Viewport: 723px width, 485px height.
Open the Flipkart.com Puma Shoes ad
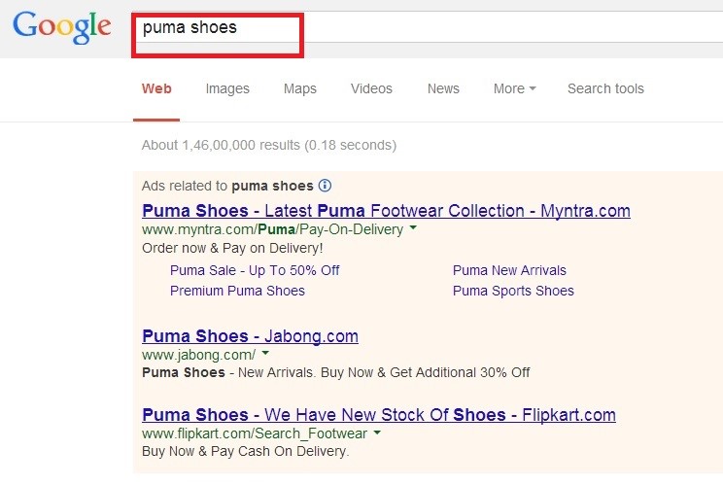[379, 415]
